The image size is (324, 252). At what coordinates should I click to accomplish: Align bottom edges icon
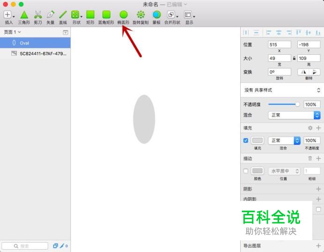coord(318,32)
